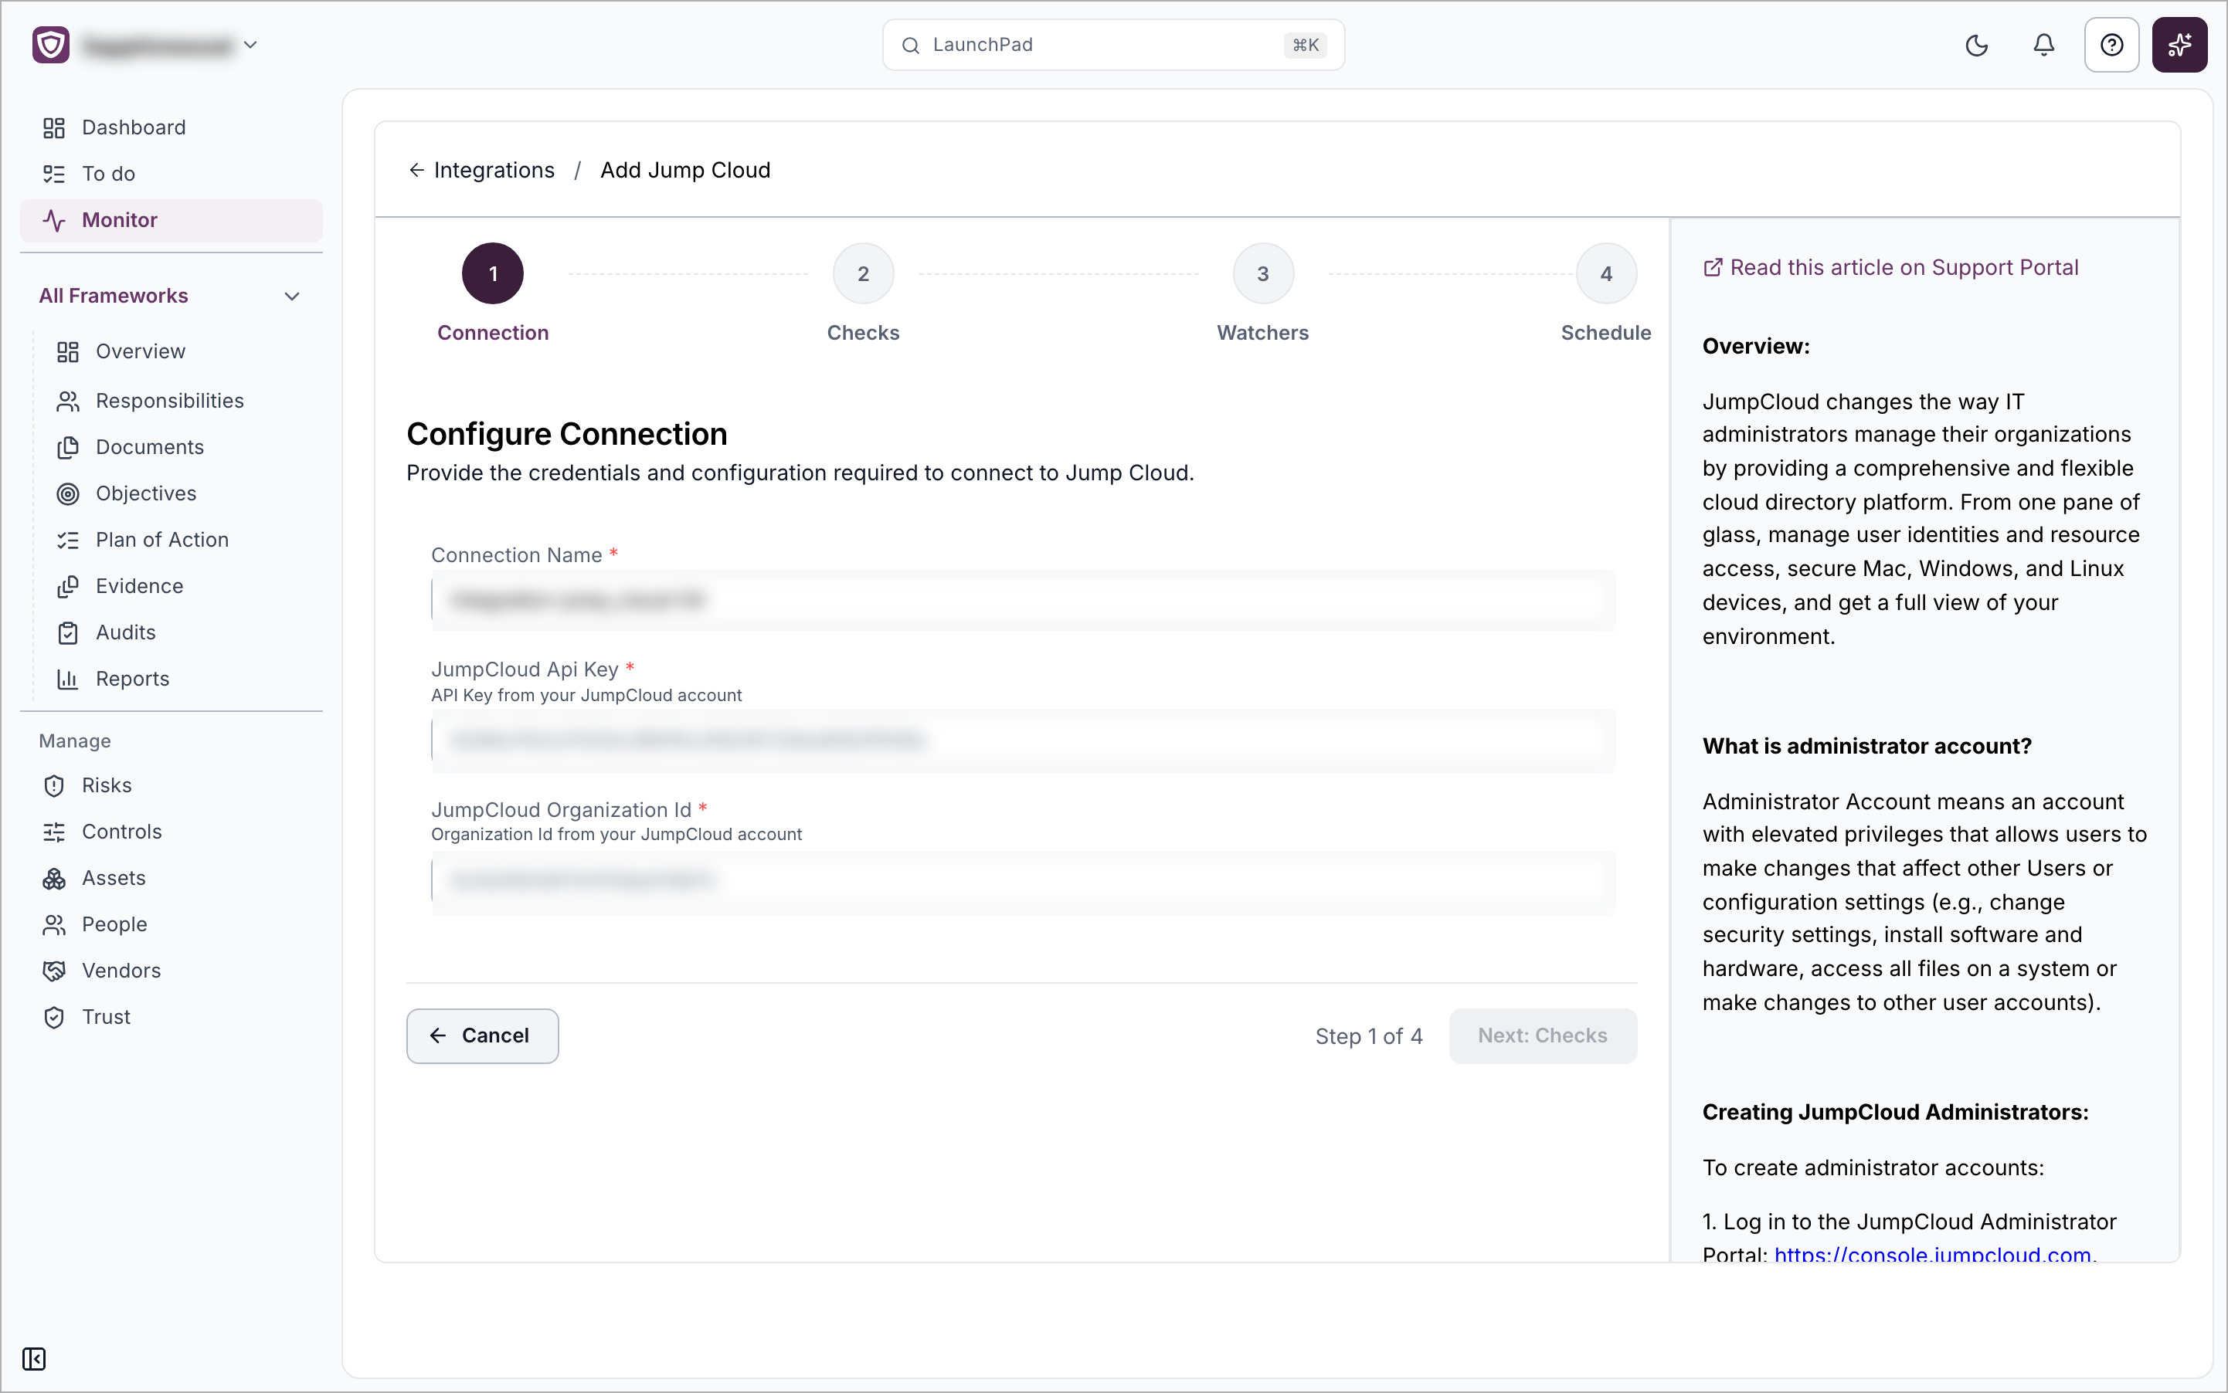The width and height of the screenshot is (2228, 1393).
Task: Open the organization switcher dropdown
Action: [x=250, y=44]
